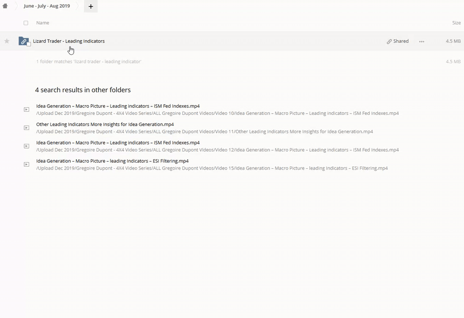Go to the Home root folder icon
464x318 pixels.
pyautogui.click(x=5, y=6)
